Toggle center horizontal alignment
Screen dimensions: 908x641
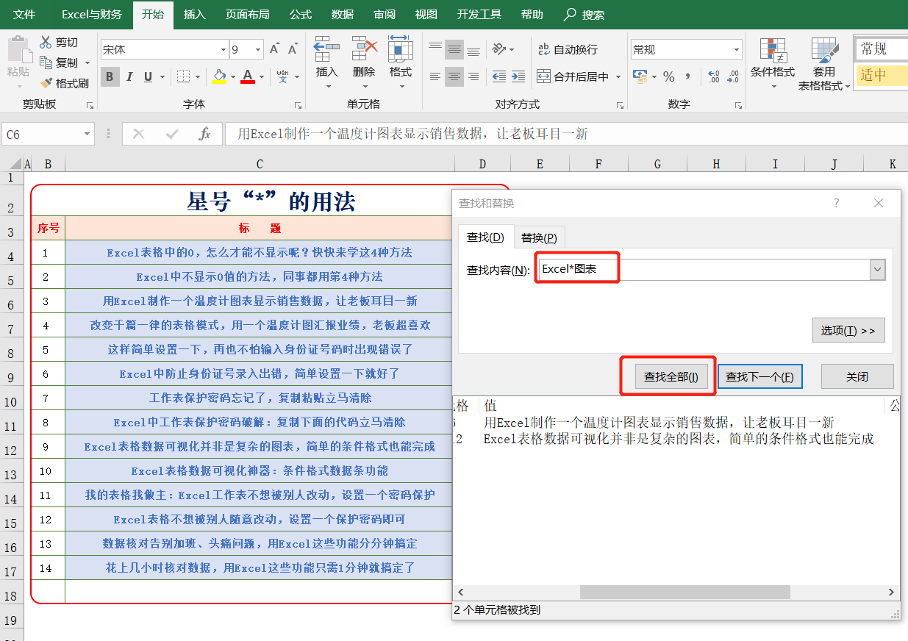[x=454, y=76]
